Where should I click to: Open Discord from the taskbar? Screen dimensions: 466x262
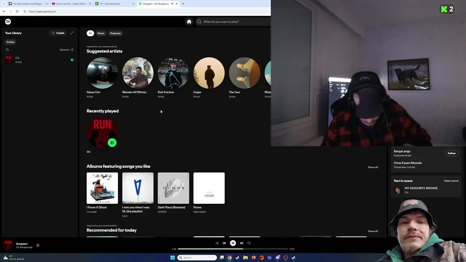tap(278, 258)
